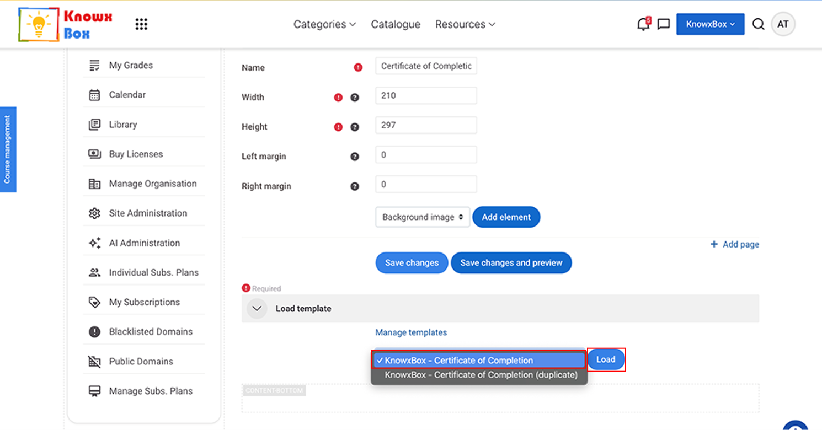822x430 pixels.
Task: Click the Height required warning icon
Action: [x=338, y=127]
